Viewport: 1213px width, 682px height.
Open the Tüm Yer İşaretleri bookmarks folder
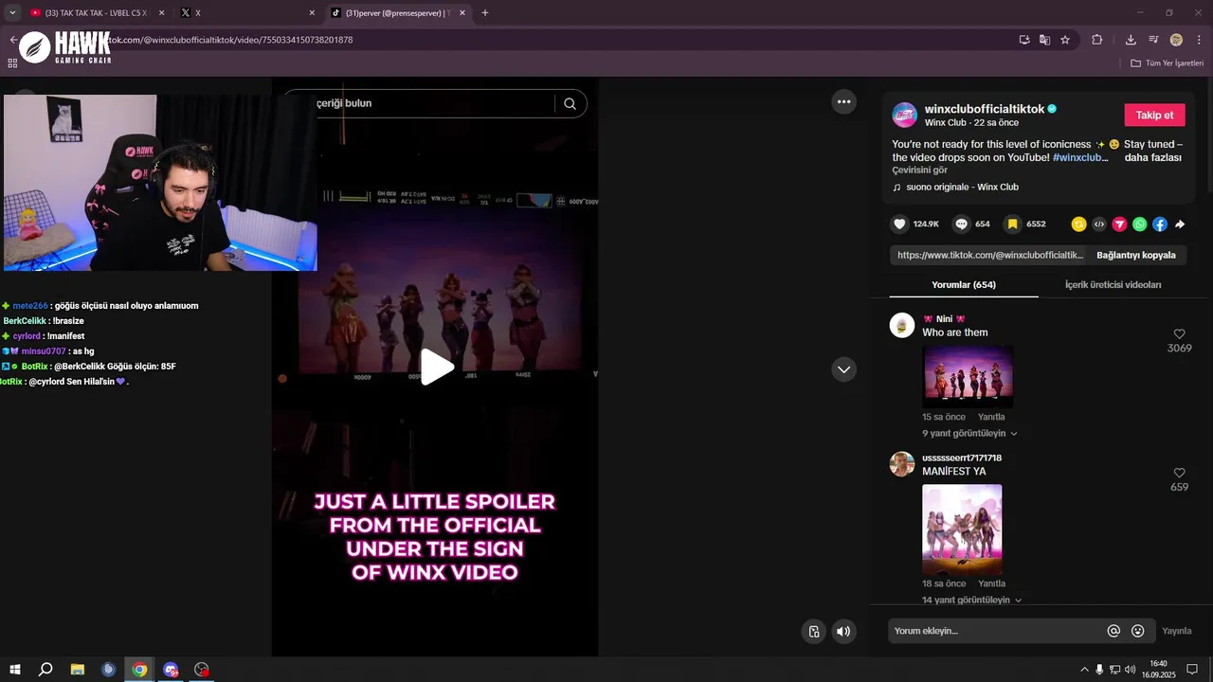click(x=1168, y=63)
